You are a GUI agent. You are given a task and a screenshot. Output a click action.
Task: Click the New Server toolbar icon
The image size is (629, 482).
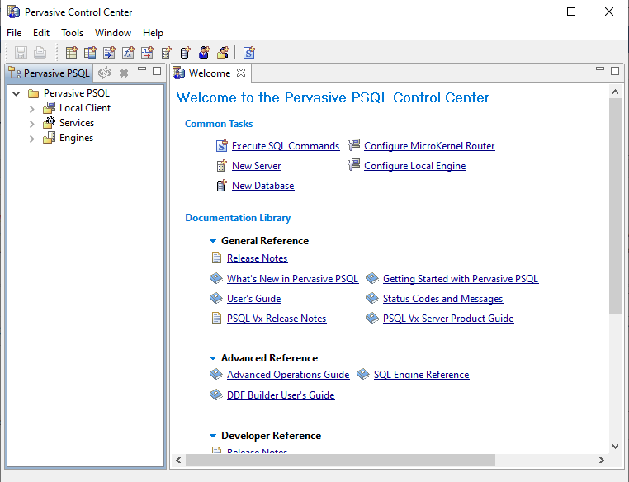[x=166, y=53]
